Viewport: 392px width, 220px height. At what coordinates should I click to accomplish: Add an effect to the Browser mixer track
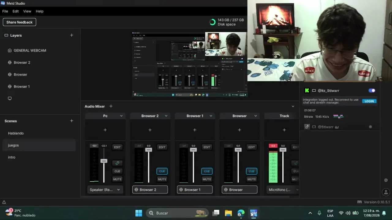click(x=239, y=130)
